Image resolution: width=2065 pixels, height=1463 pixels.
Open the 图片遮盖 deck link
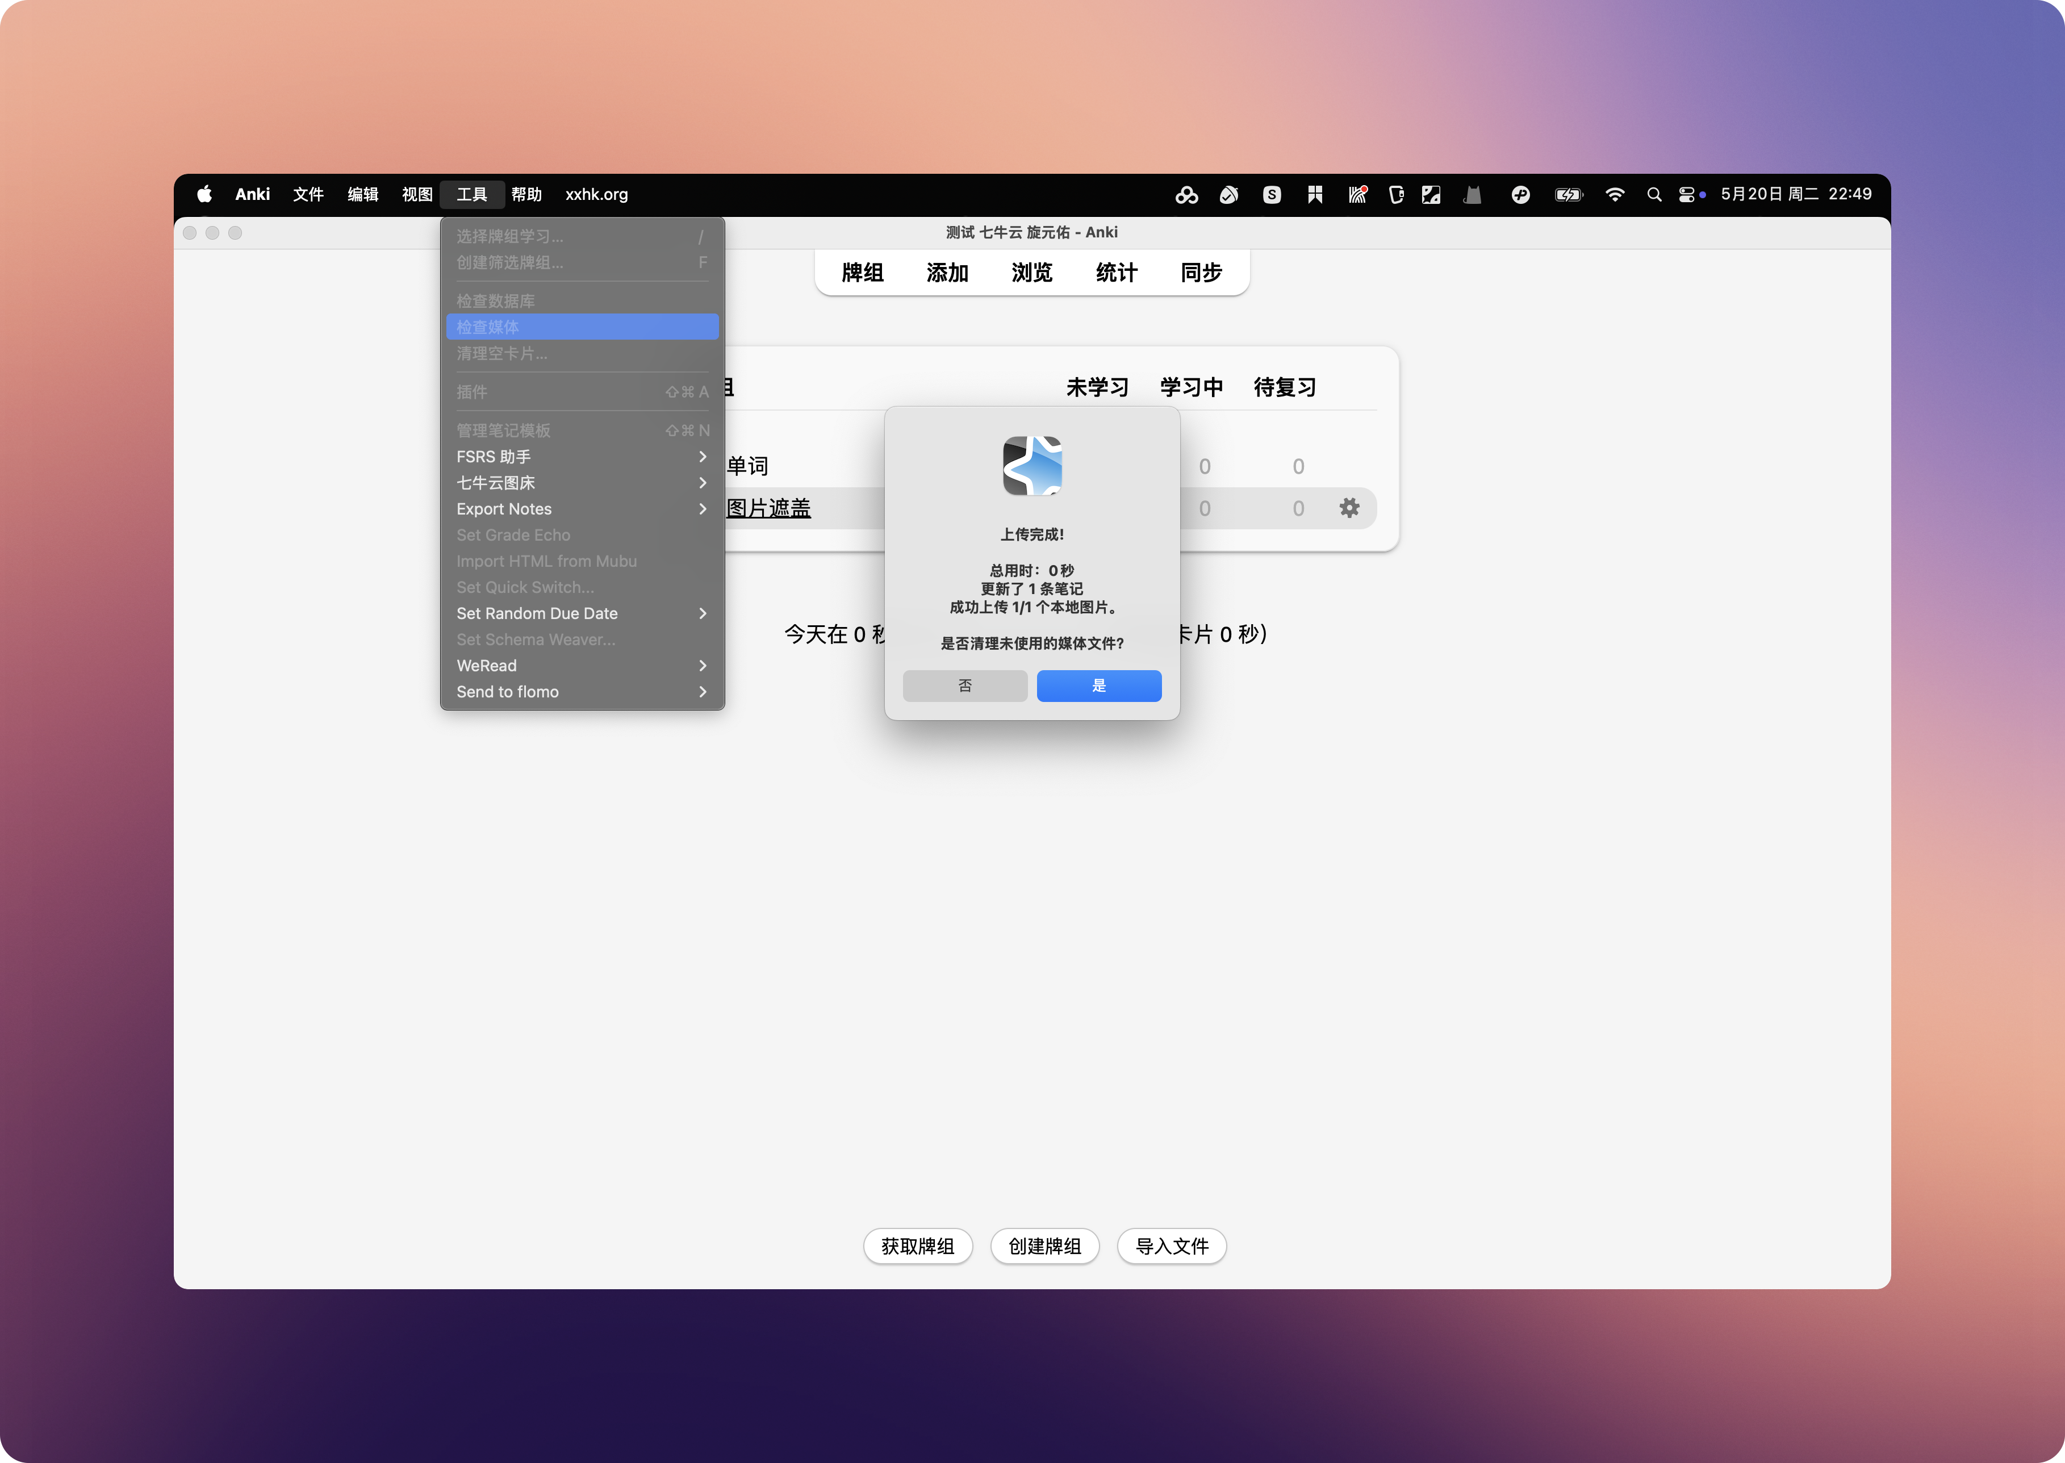tap(768, 508)
